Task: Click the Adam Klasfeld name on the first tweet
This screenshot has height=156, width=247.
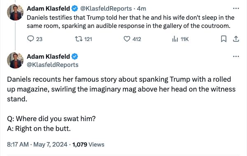Action: pos(48,9)
